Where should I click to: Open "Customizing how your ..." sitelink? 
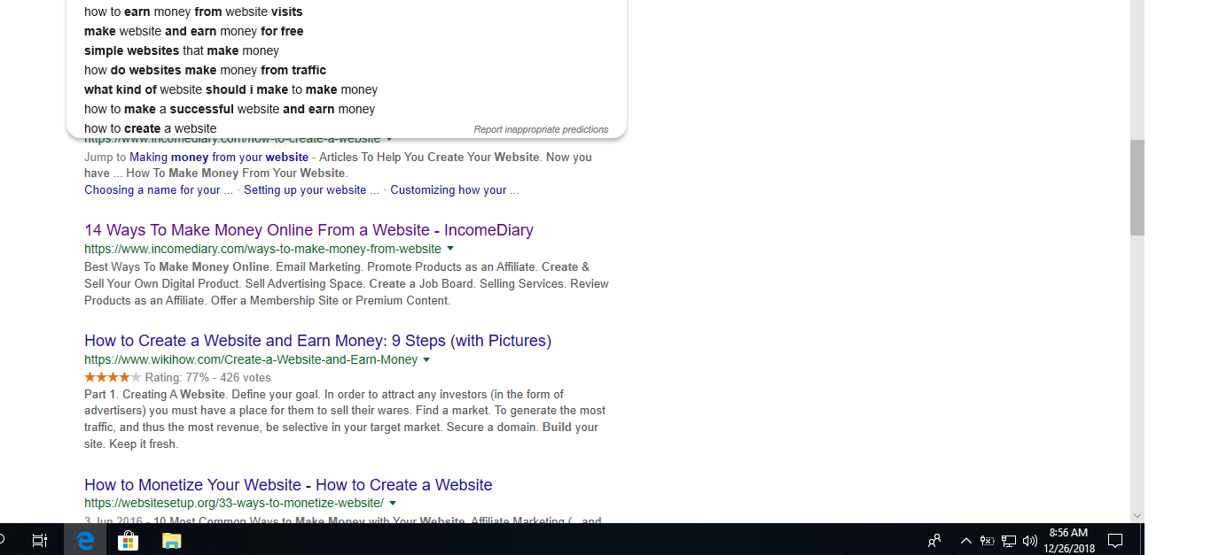pyautogui.click(x=455, y=189)
